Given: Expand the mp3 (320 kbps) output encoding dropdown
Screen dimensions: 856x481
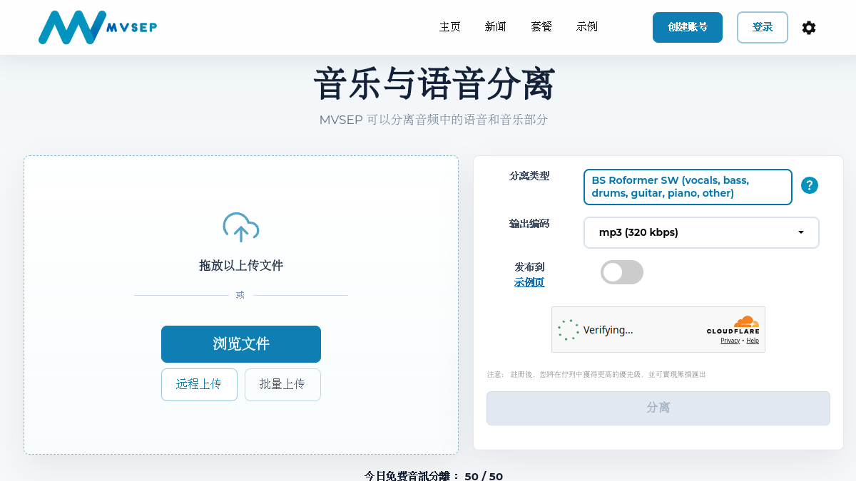Looking at the screenshot, I should click(x=701, y=232).
